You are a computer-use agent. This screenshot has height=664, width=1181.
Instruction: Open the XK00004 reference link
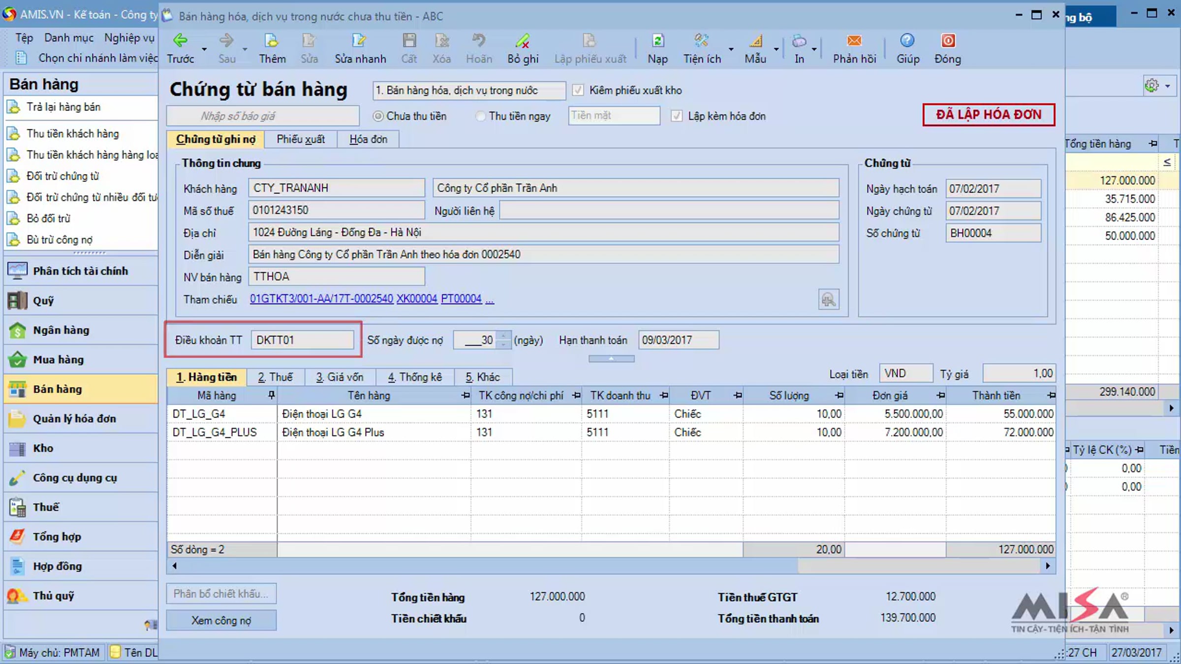click(x=417, y=299)
